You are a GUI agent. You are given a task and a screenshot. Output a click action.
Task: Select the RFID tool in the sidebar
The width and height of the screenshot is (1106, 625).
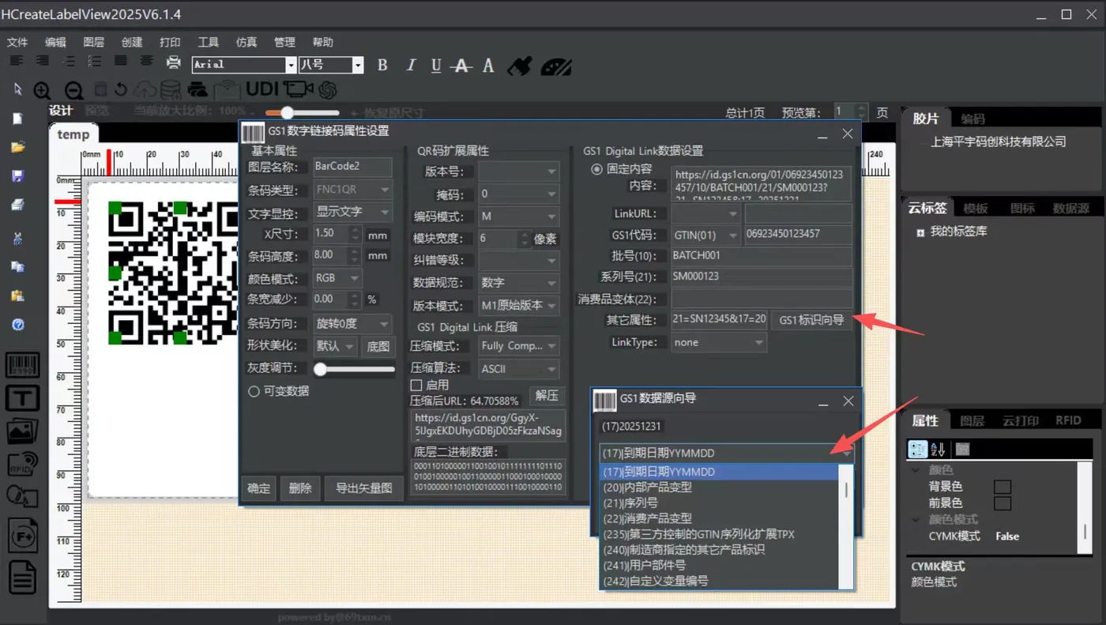click(23, 463)
